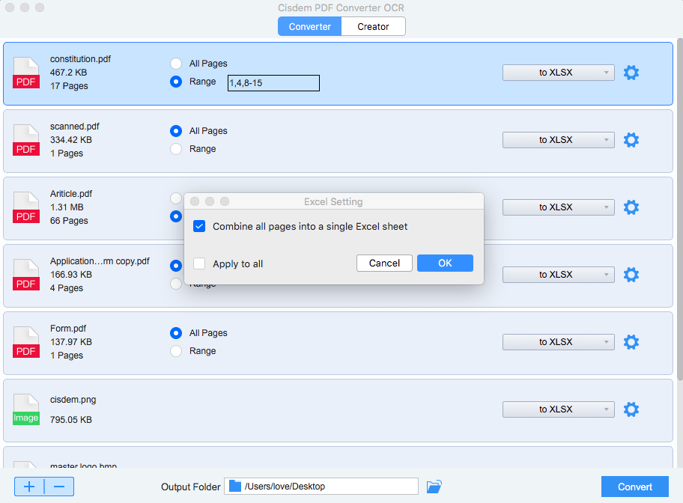Select the Ariticle.pdf file name
Viewport: 683px width, 503px height.
[x=71, y=194]
